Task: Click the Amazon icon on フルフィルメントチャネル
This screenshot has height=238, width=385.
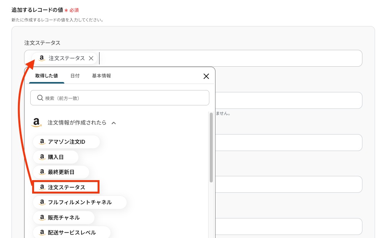Action: [x=42, y=202]
